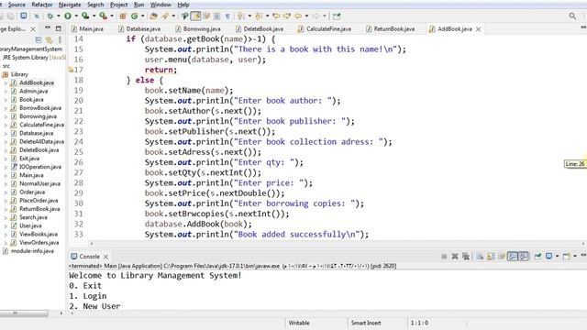This screenshot has height=330, width=587.
Task: Select IOOperation.java in Package Explorer
Action: pyautogui.click(x=40, y=167)
